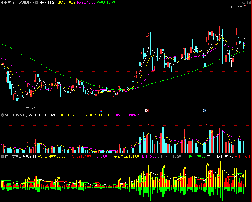Click volume MA5: 332601.31 label
252x202 pixels.
pyautogui.click(x=102, y=115)
